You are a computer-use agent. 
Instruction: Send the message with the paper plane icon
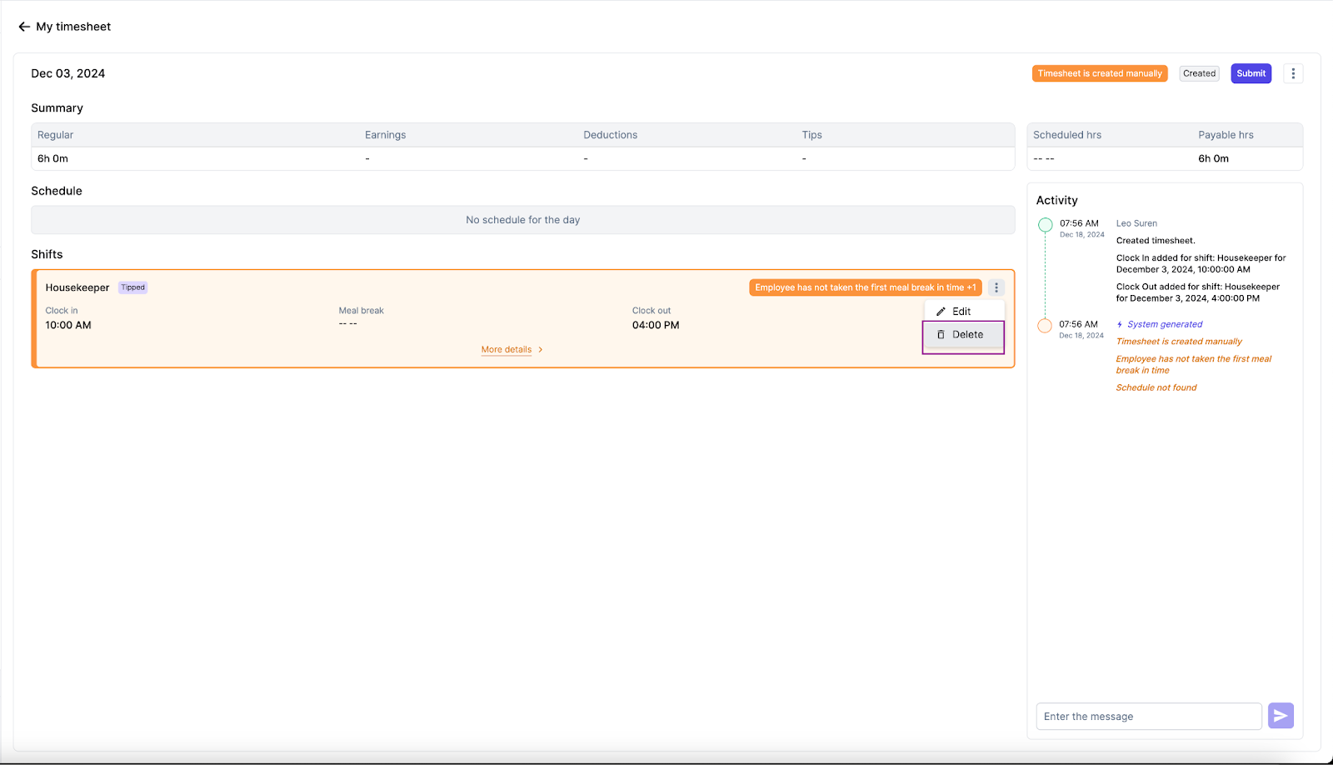(x=1281, y=716)
